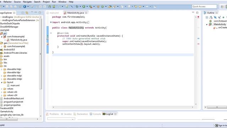Screen dimensions: 227x128
Task: Close the MainActivity.java editor tab
Action: coord(86,13)
